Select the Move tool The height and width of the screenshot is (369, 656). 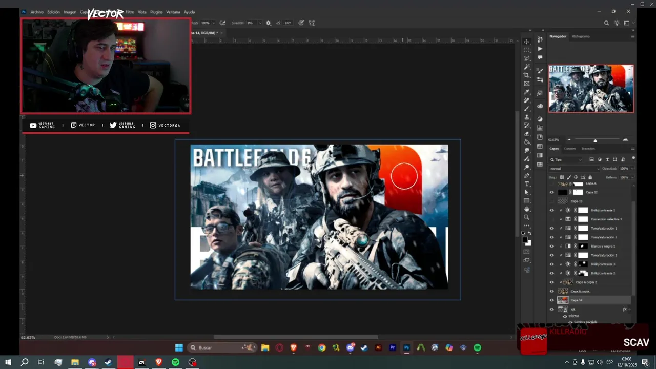point(526,42)
